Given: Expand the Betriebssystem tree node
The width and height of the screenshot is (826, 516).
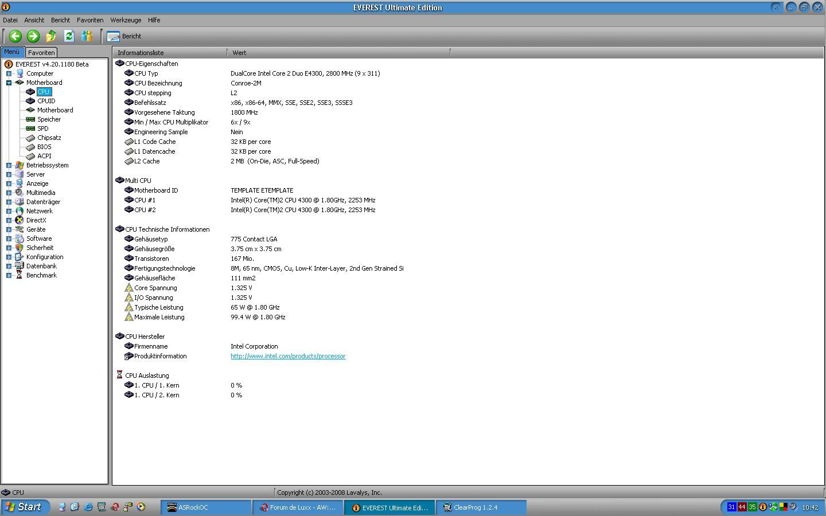Looking at the screenshot, I should 9,165.
